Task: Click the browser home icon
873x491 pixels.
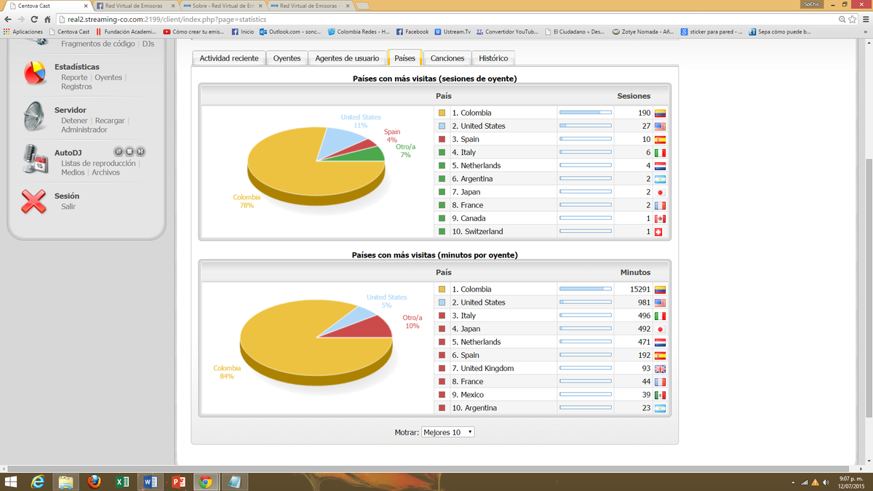Action: coord(47,20)
